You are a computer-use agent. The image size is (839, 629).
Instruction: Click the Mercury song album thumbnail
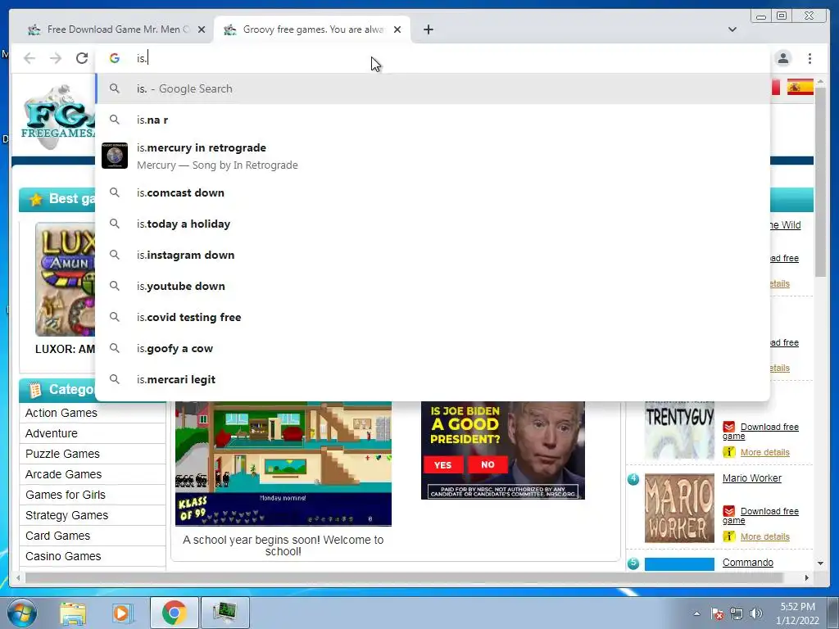click(115, 156)
